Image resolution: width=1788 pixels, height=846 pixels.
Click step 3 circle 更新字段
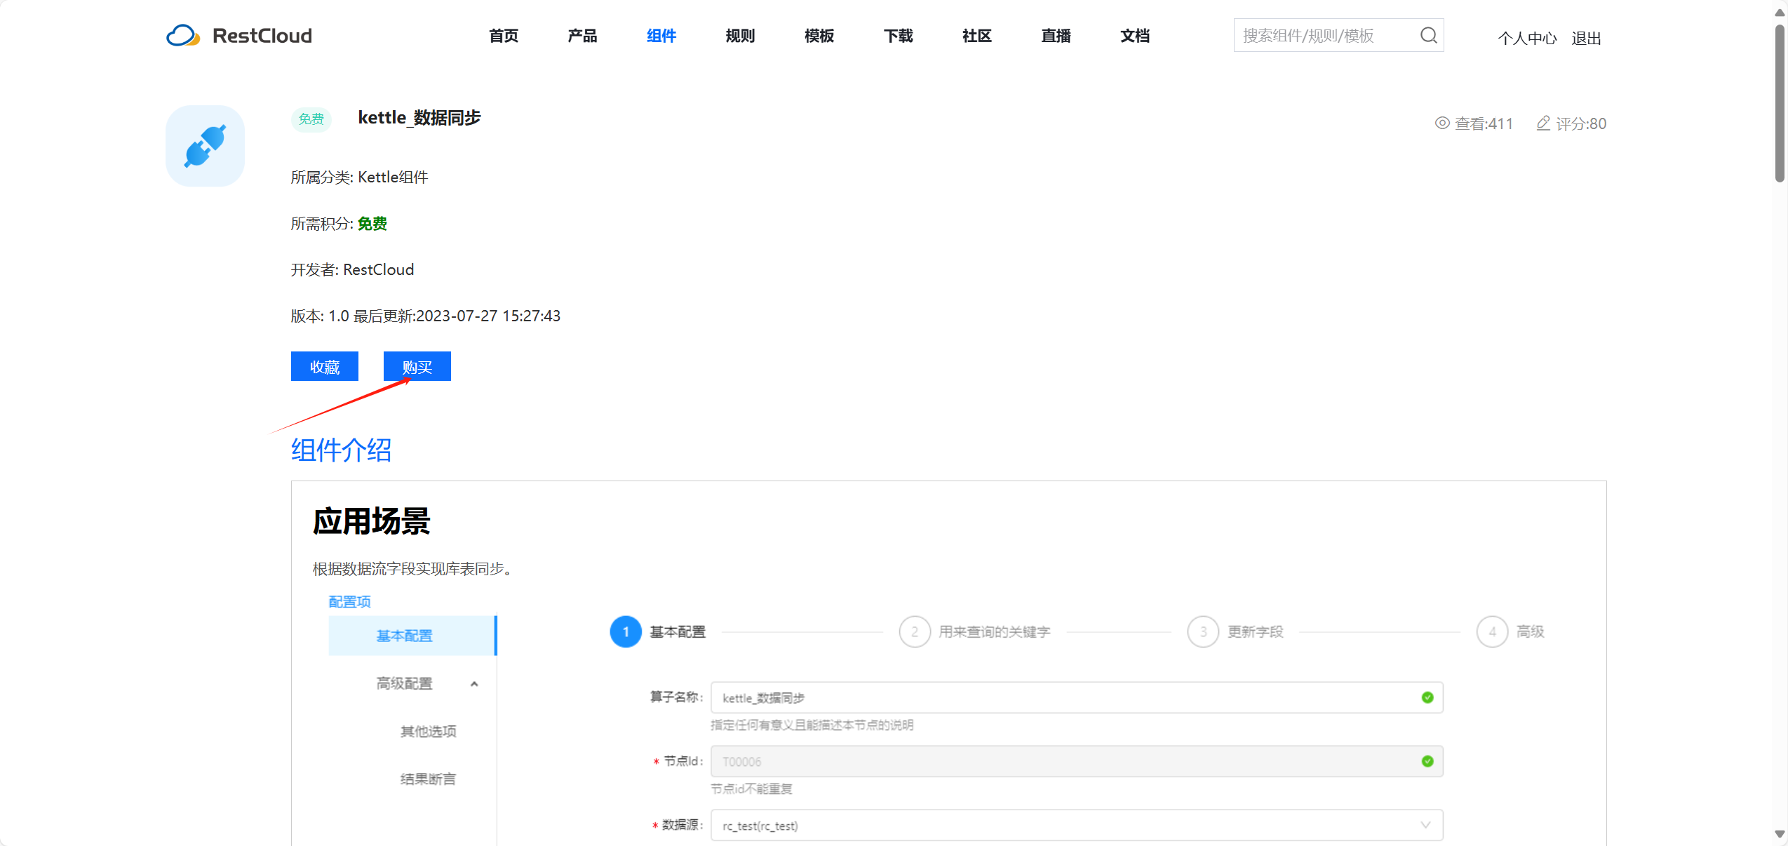pos(1203,631)
